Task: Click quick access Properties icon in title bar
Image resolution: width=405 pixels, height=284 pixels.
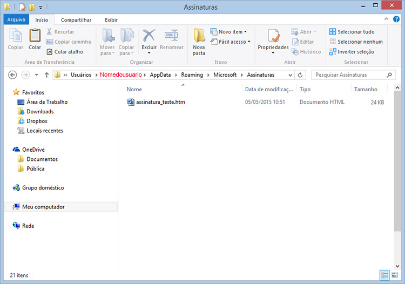Action: coord(22,7)
